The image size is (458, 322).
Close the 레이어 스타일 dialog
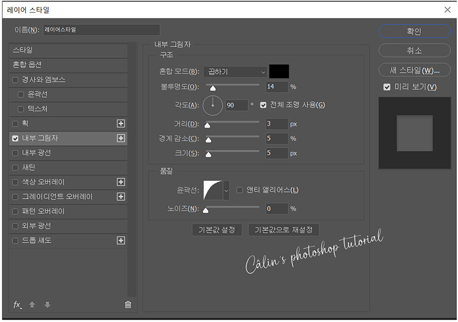pos(447,10)
